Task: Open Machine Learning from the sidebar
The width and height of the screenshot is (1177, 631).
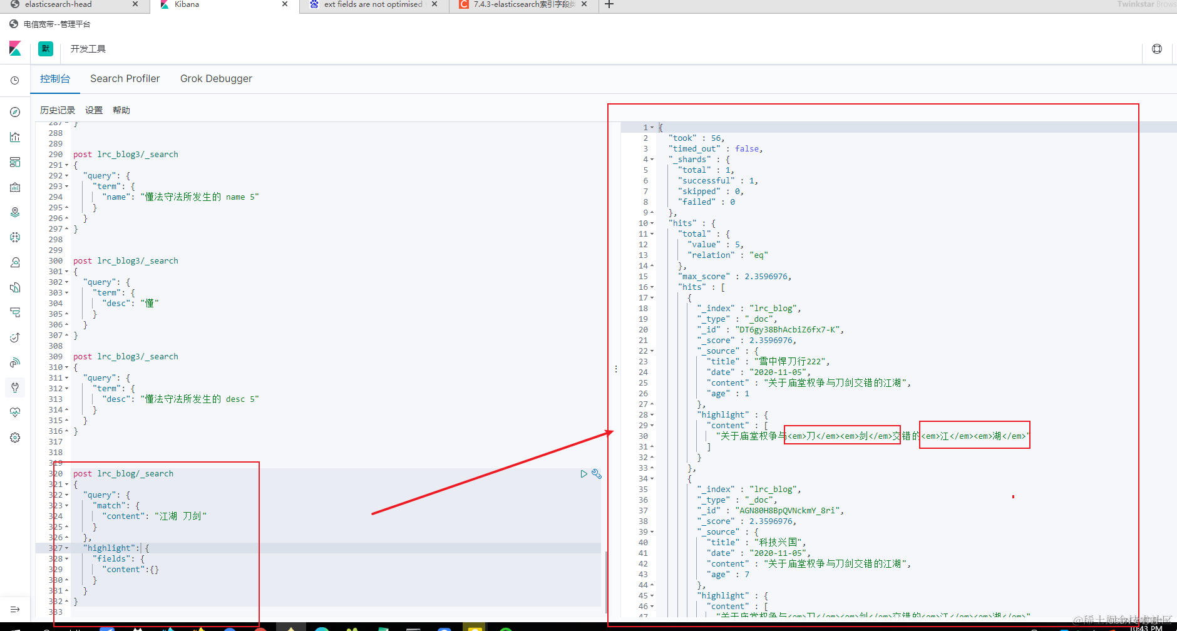Action: pos(15,237)
